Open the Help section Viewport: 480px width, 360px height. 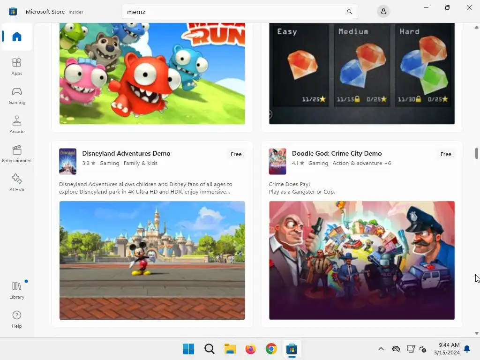coord(17,319)
